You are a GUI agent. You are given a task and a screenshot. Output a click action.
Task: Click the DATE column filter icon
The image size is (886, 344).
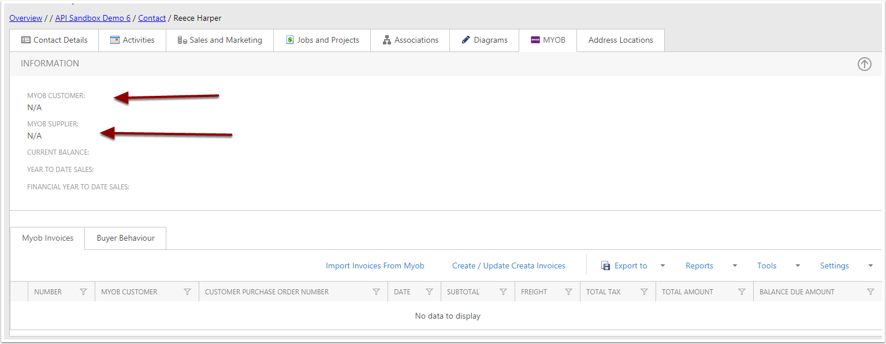tap(429, 292)
